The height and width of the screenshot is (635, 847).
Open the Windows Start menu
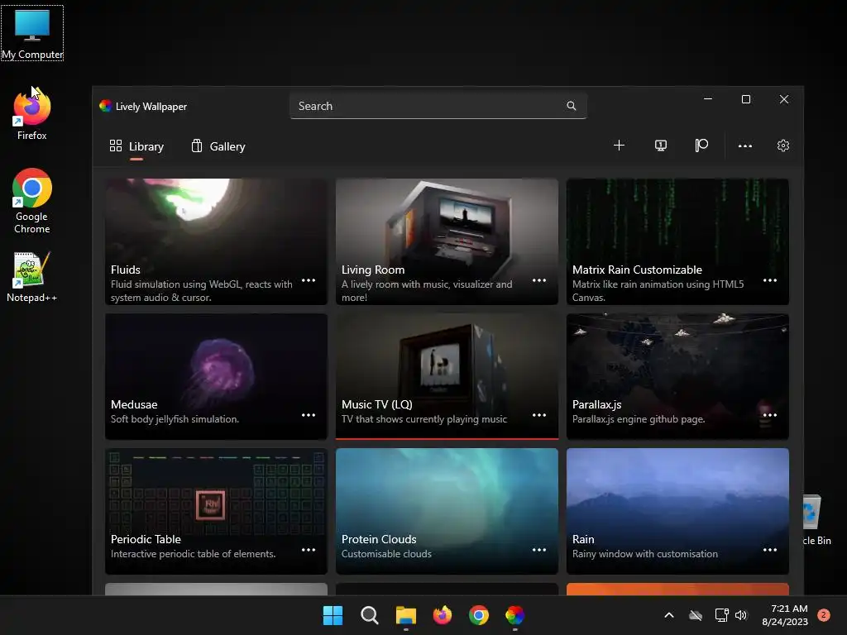(x=333, y=615)
